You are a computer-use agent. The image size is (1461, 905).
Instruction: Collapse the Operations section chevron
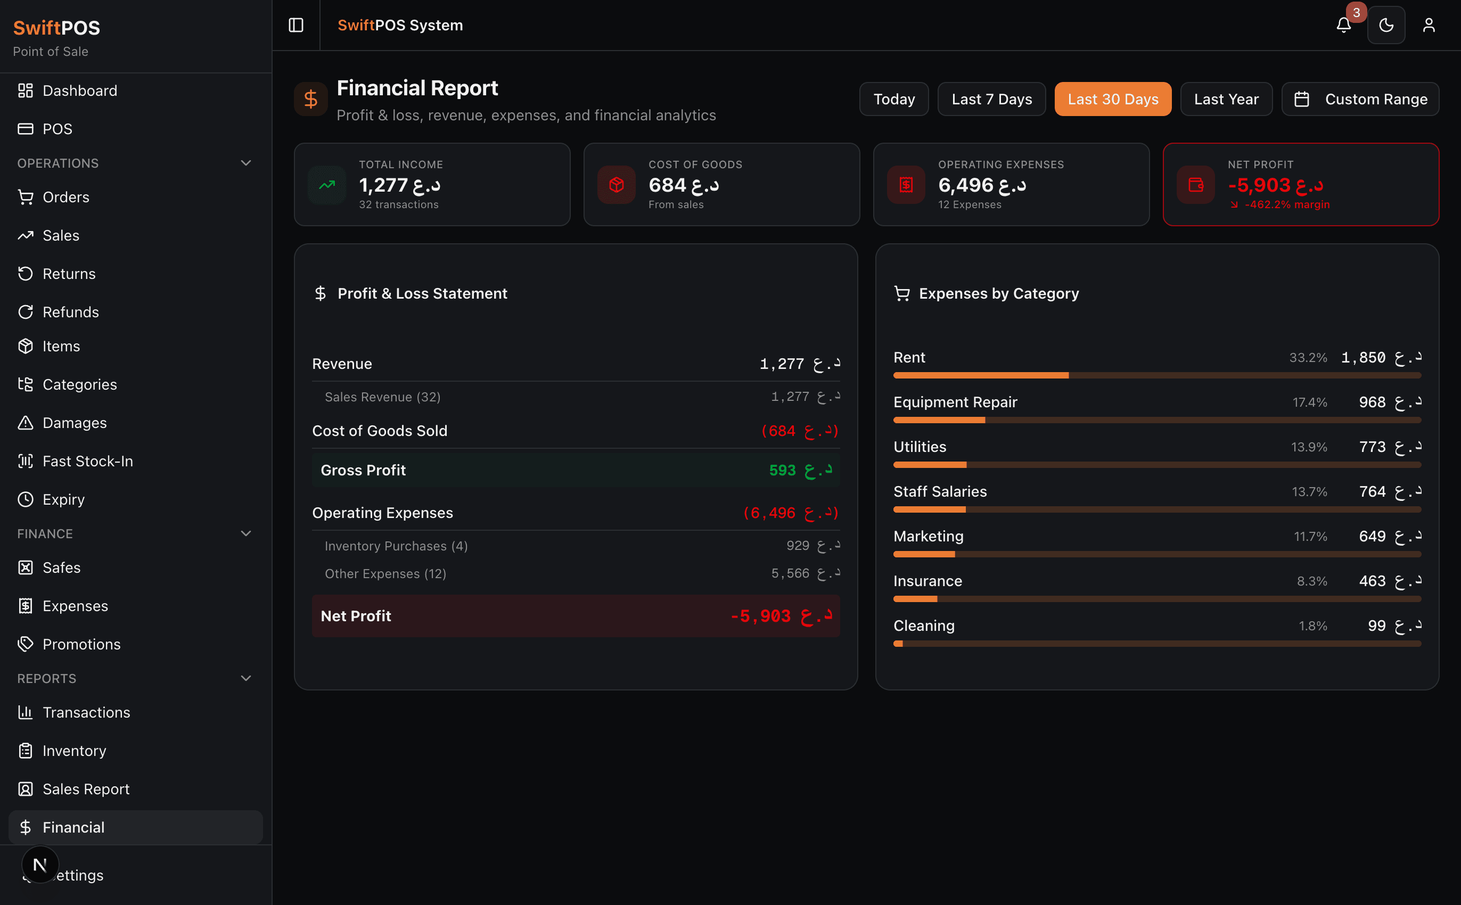tap(245, 163)
